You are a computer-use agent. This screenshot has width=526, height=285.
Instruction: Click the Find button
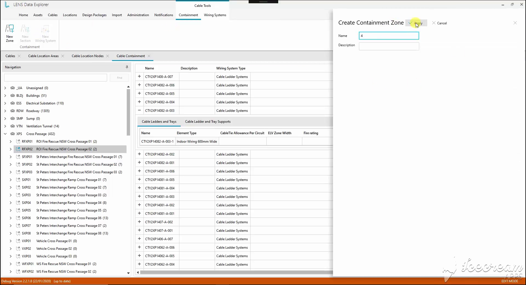click(x=119, y=78)
